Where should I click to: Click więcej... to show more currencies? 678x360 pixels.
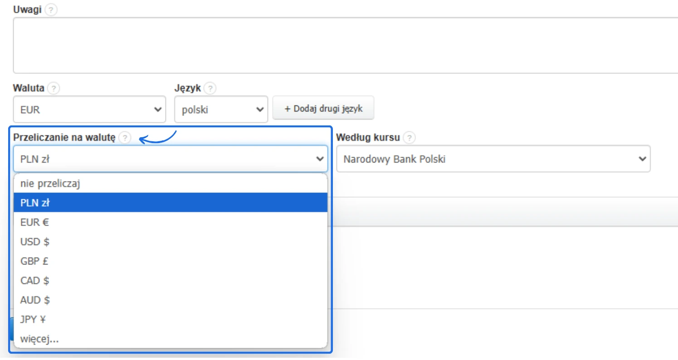pyautogui.click(x=170, y=339)
